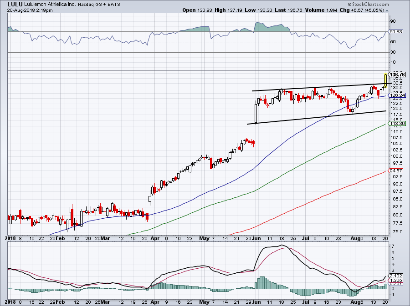Click the Jul label on price chart date axis
The image size is (410, 306).
pos(305,238)
